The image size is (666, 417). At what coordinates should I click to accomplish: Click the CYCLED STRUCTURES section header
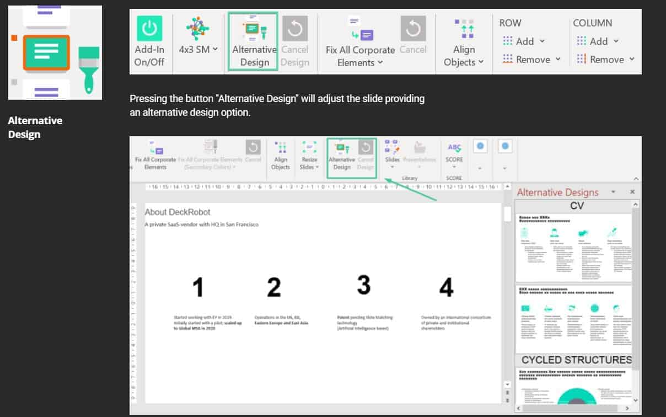(x=577, y=360)
